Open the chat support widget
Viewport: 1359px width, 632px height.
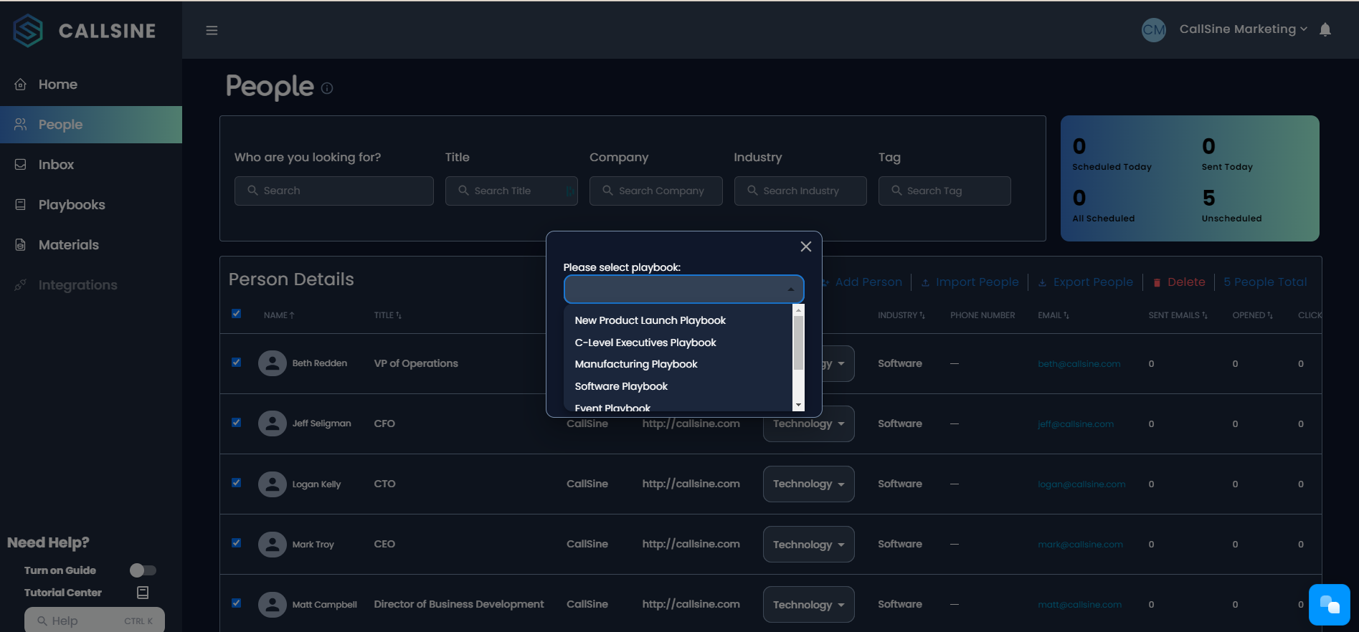[1329, 605]
